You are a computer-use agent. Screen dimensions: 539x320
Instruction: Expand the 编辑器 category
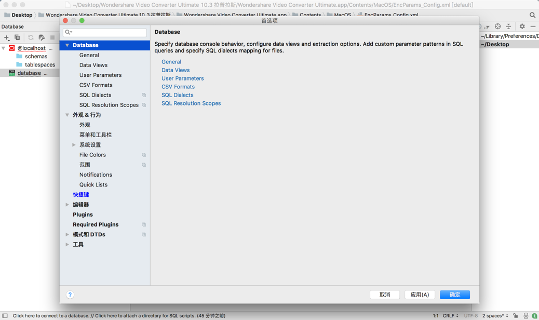coord(67,205)
